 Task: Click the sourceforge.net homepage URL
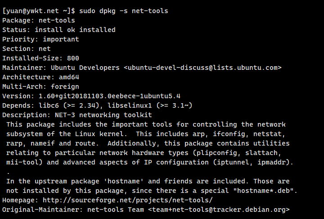pos(127,200)
